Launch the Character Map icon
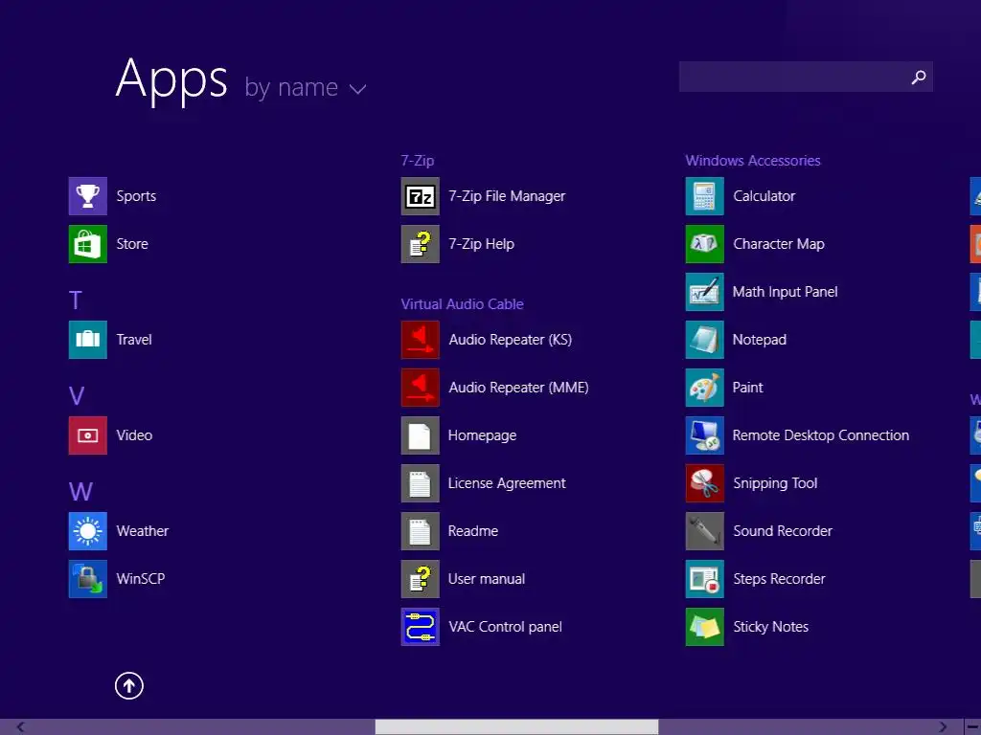The height and width of the screenshot is (735, 981). point(704,244)
